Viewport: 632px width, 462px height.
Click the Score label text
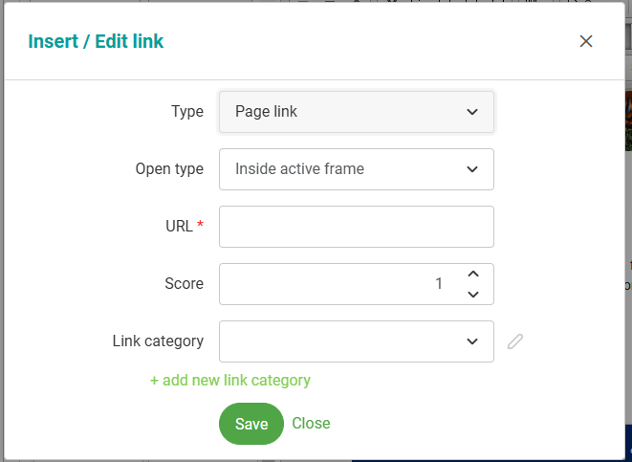pos(184,284)
